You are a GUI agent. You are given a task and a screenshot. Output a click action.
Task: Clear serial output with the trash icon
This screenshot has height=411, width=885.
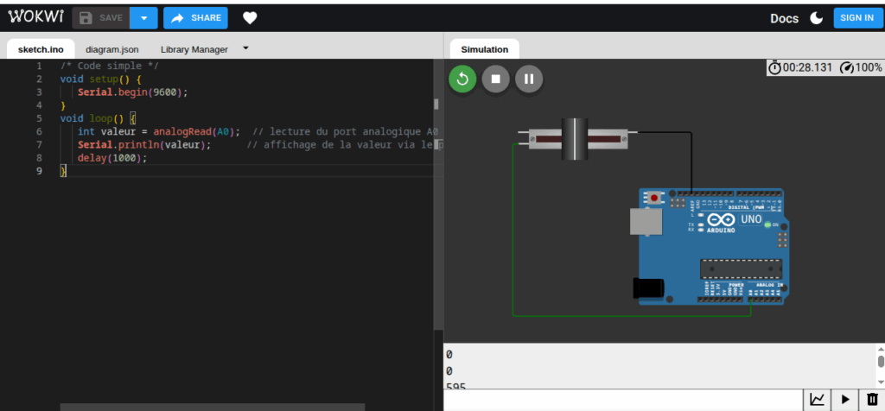pos(872,400)
